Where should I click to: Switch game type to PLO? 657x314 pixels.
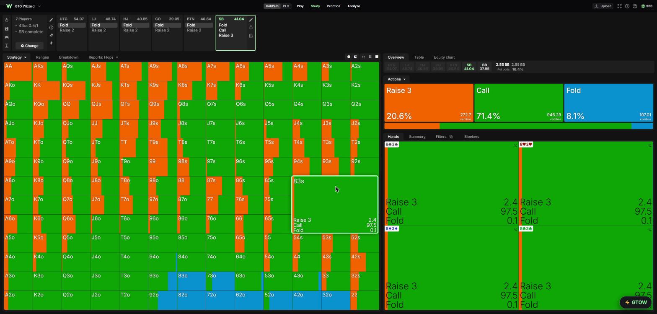tap(286, 6)
